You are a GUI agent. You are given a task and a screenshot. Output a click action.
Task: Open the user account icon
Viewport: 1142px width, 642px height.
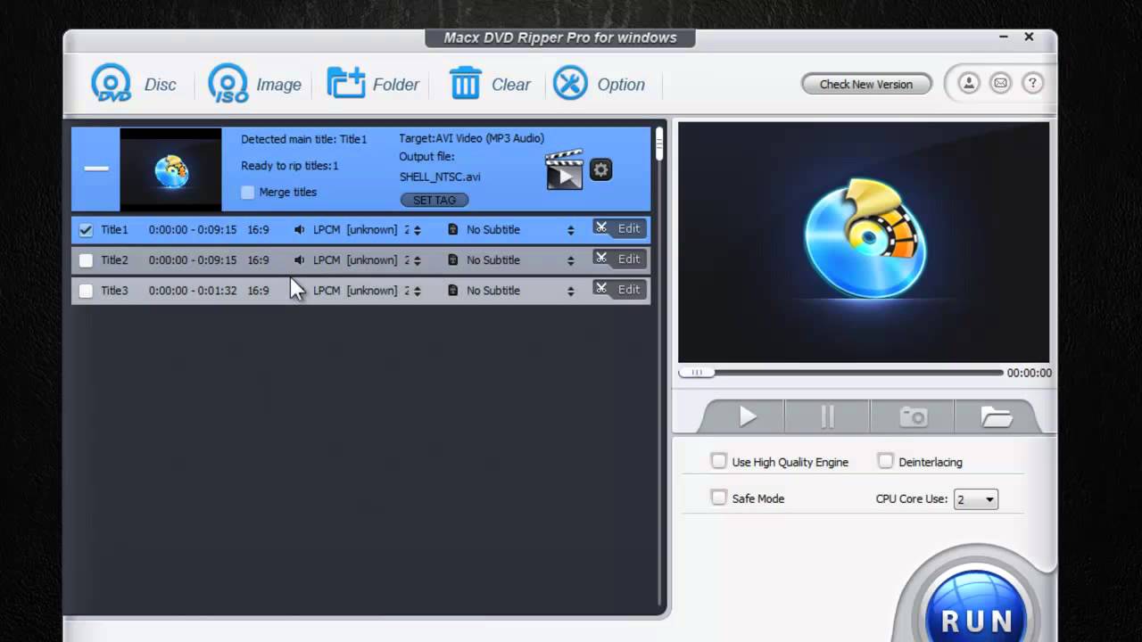(x=968, y=84)
